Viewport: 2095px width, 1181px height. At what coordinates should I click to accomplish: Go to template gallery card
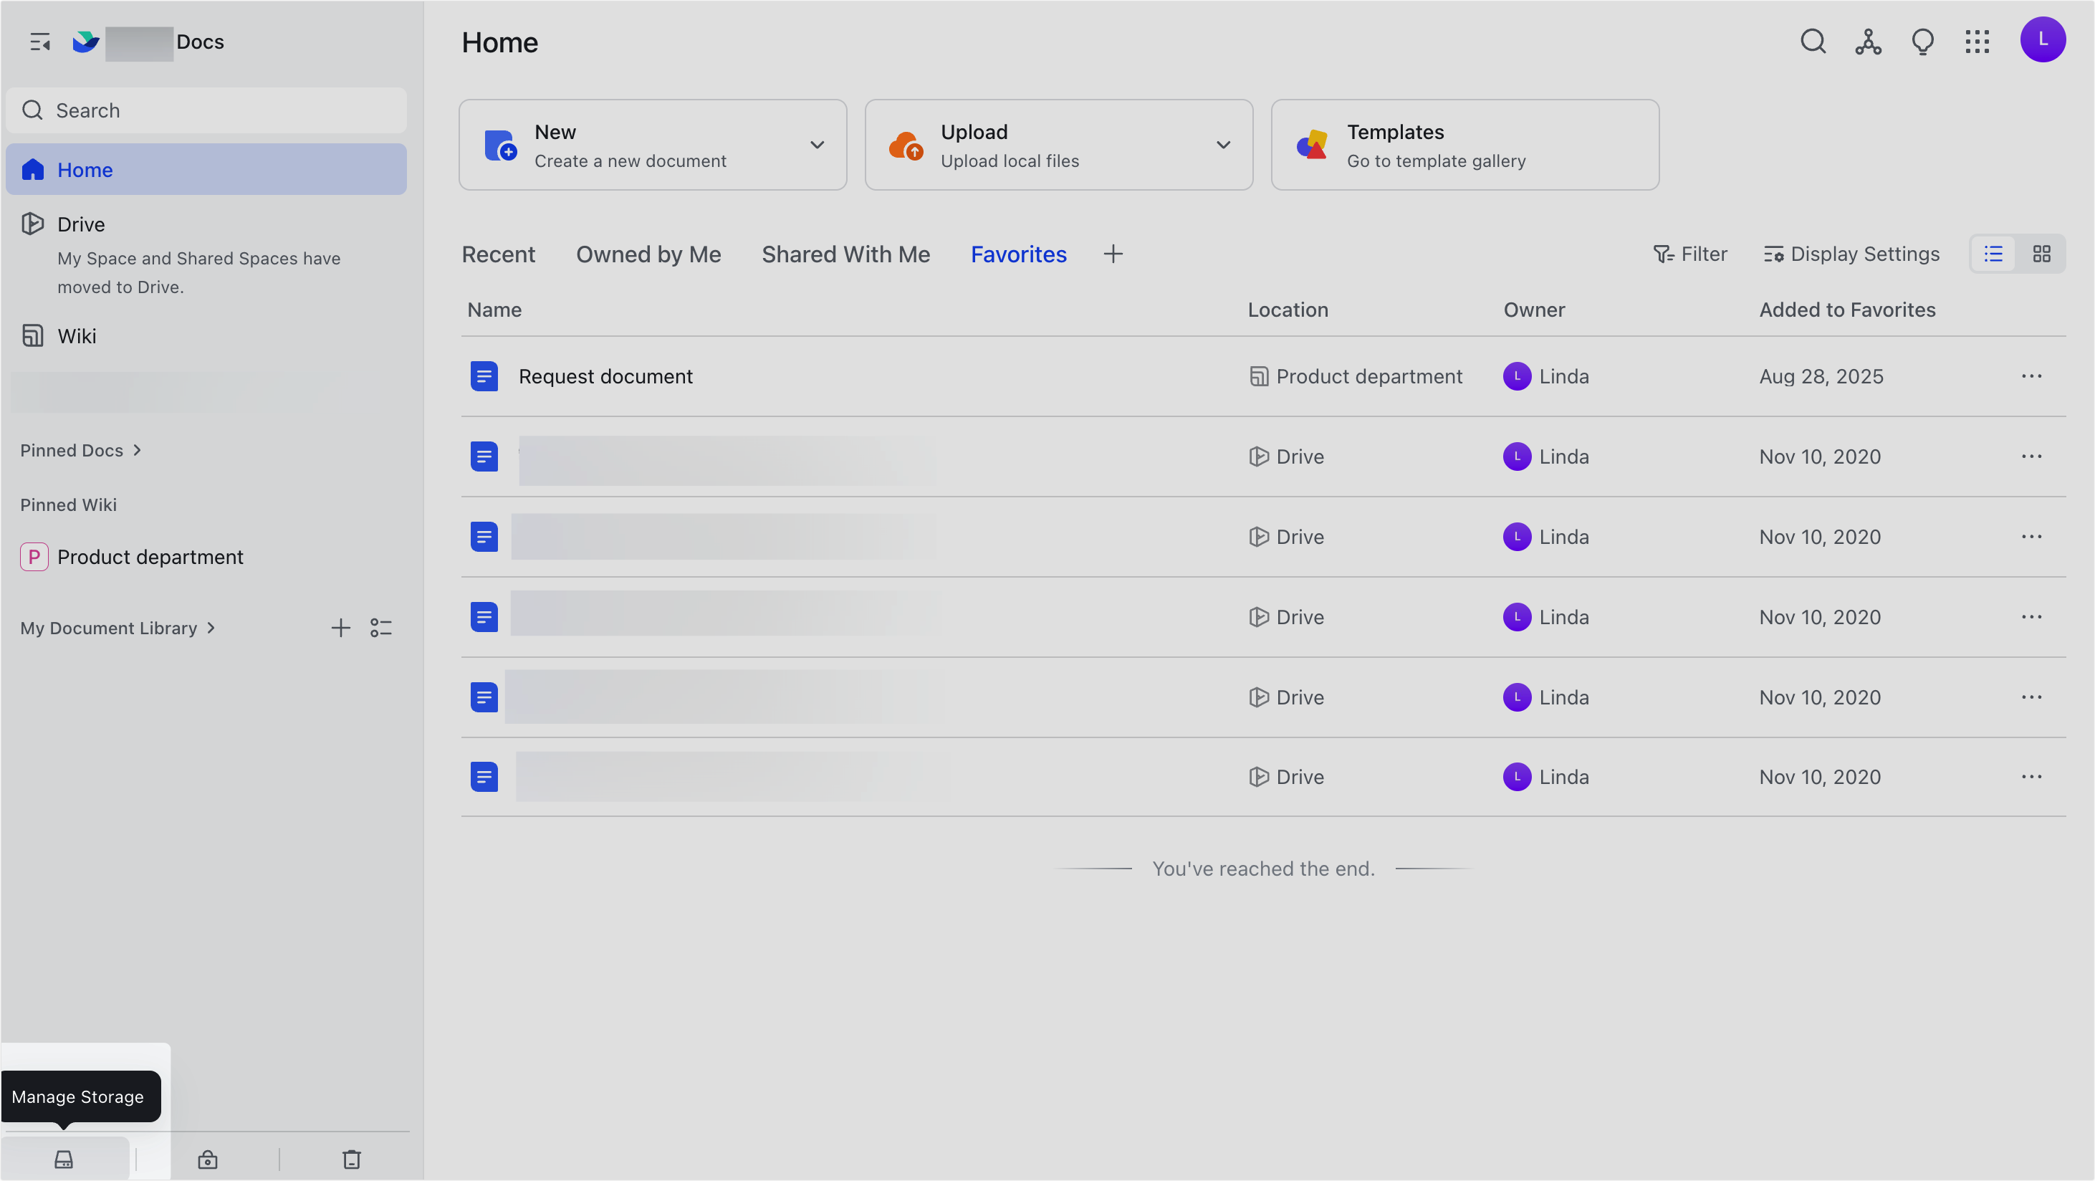coord(1464,145)
